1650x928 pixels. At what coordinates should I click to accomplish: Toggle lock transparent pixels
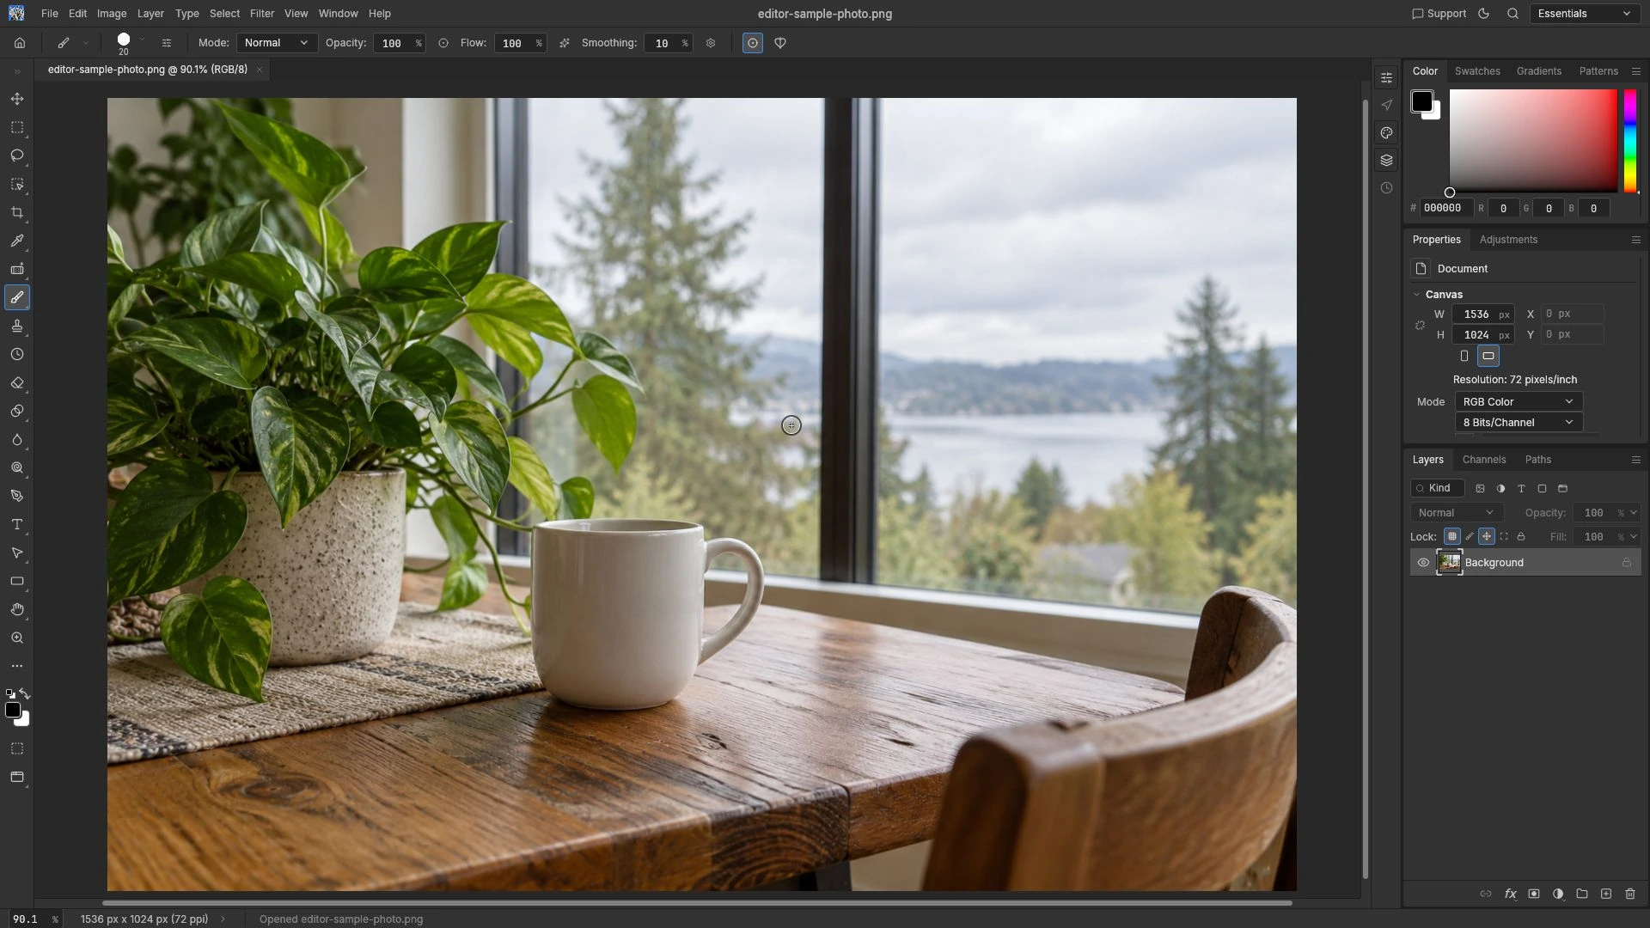[x=1452, y=537]
